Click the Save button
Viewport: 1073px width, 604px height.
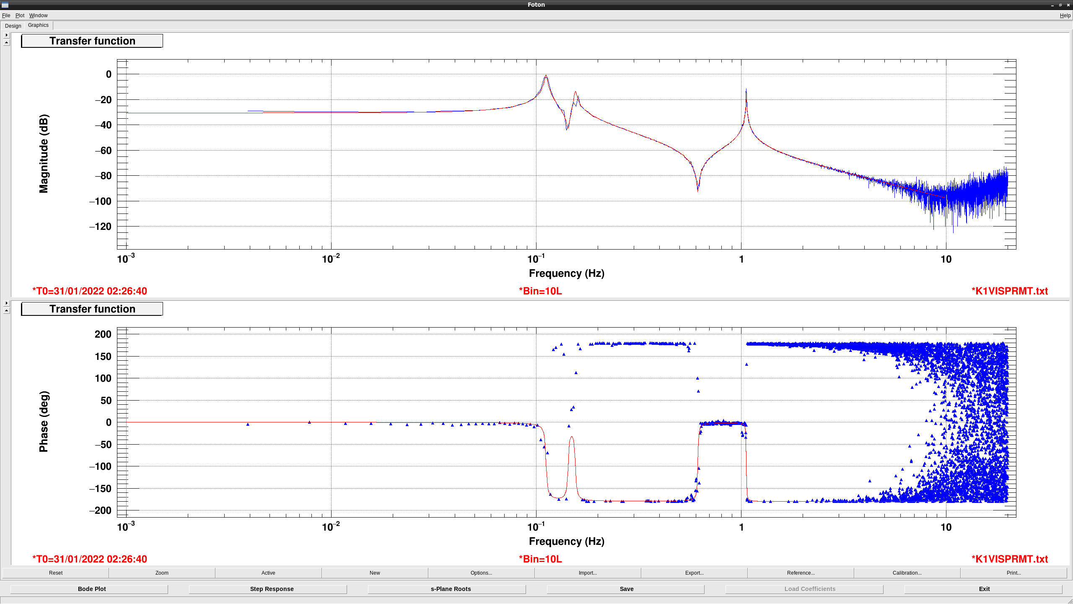point(626,589)
